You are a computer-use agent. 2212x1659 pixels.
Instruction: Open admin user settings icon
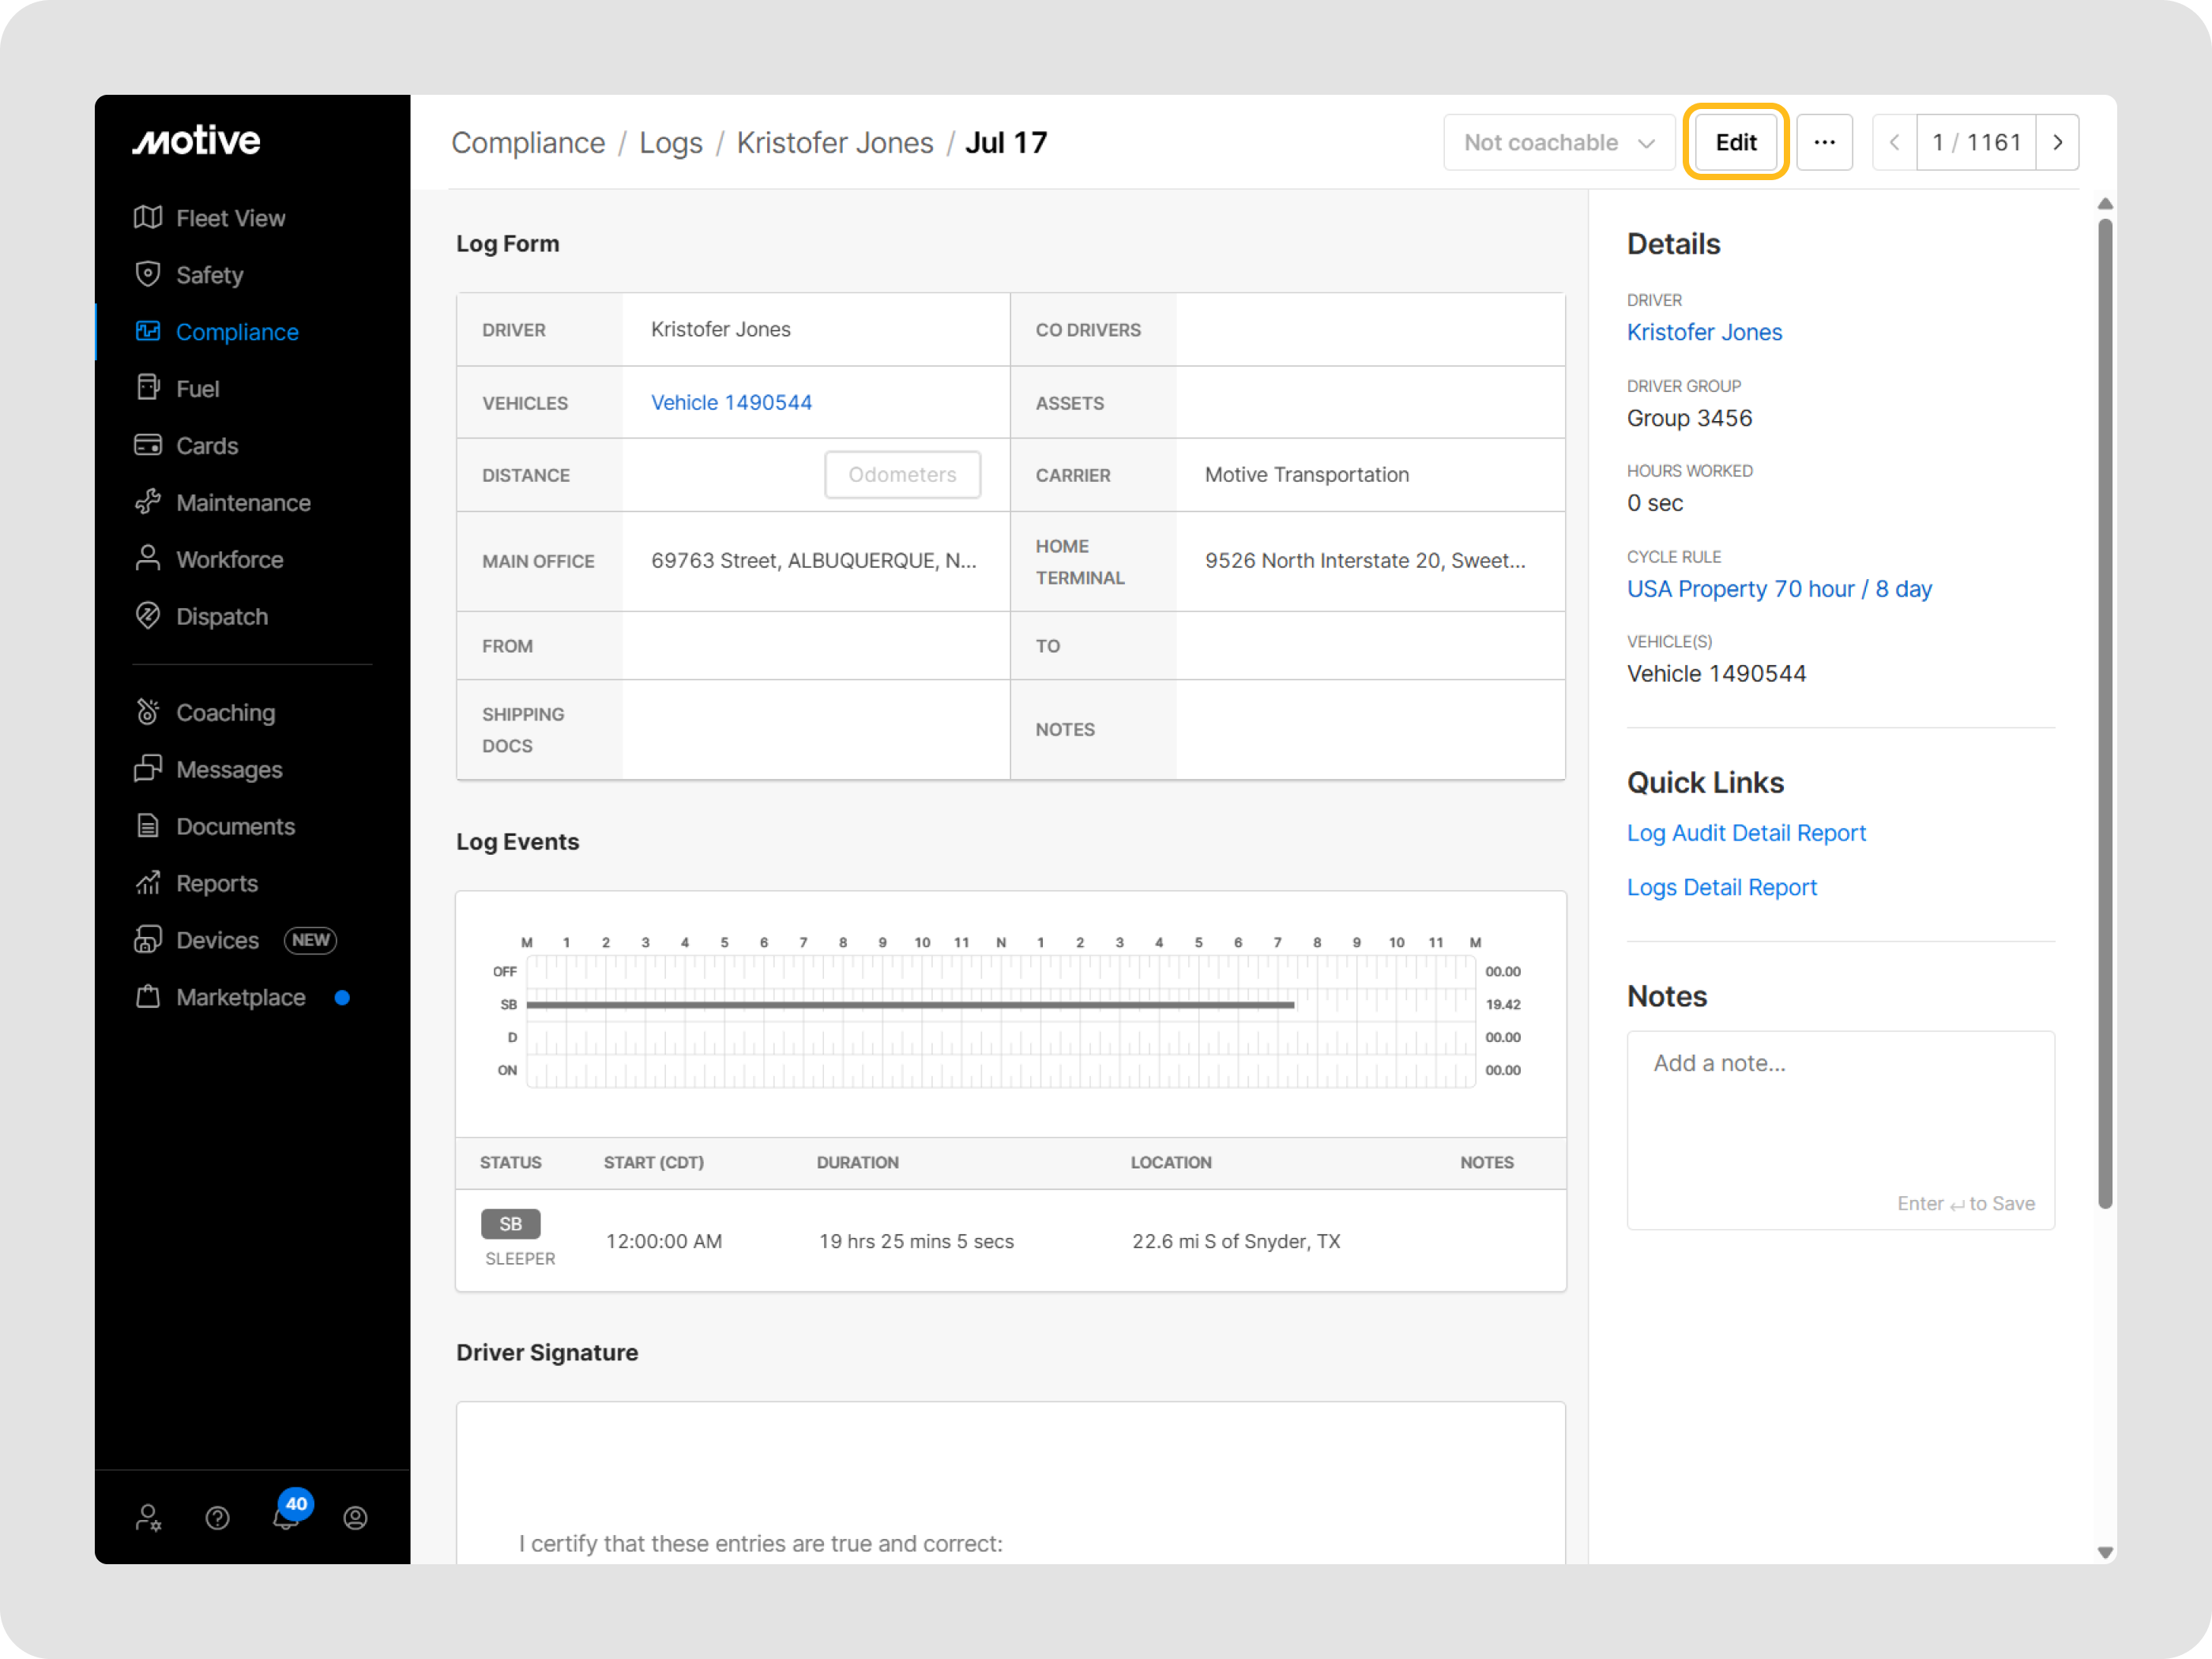(148, 1518)
